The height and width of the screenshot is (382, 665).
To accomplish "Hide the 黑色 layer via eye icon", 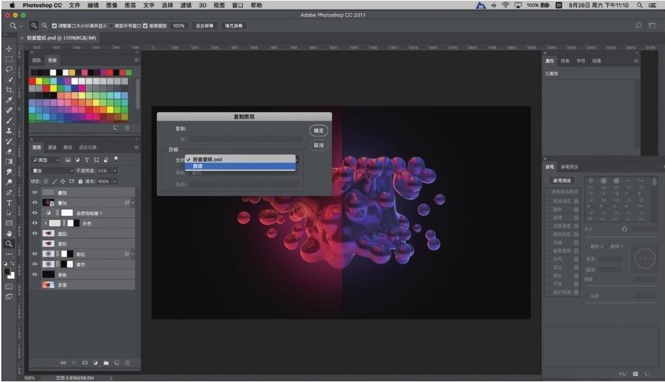I will 35,274.
